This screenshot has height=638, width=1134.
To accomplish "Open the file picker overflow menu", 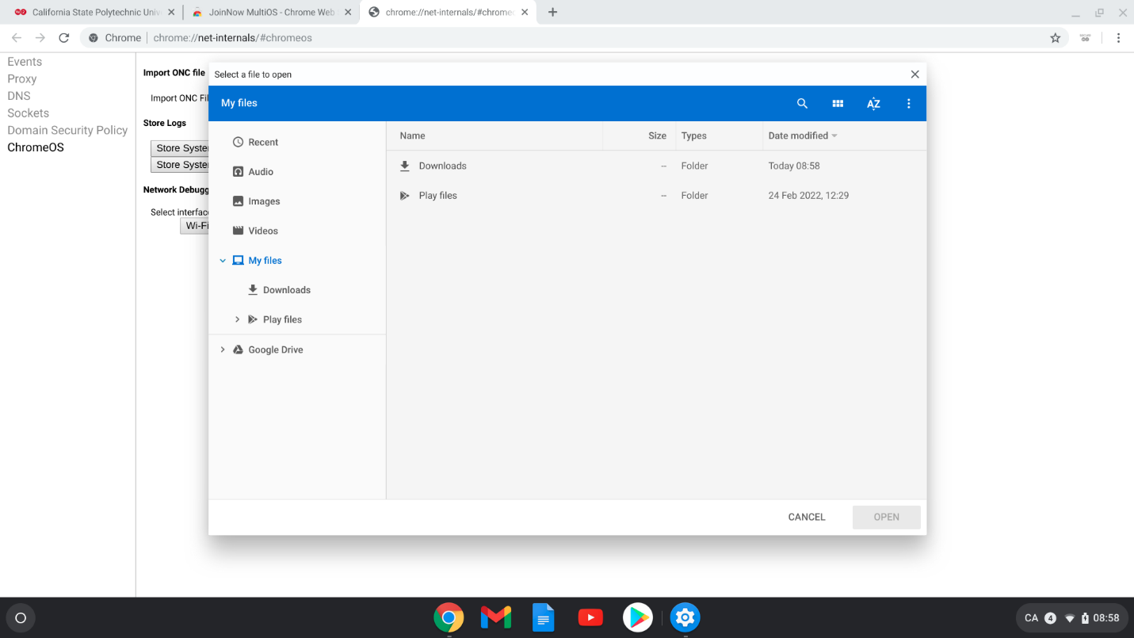I will pos(909,103).
